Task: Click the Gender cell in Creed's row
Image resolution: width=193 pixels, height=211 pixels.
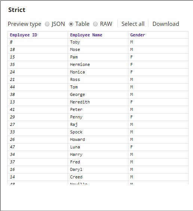Action: pos(158,177)
